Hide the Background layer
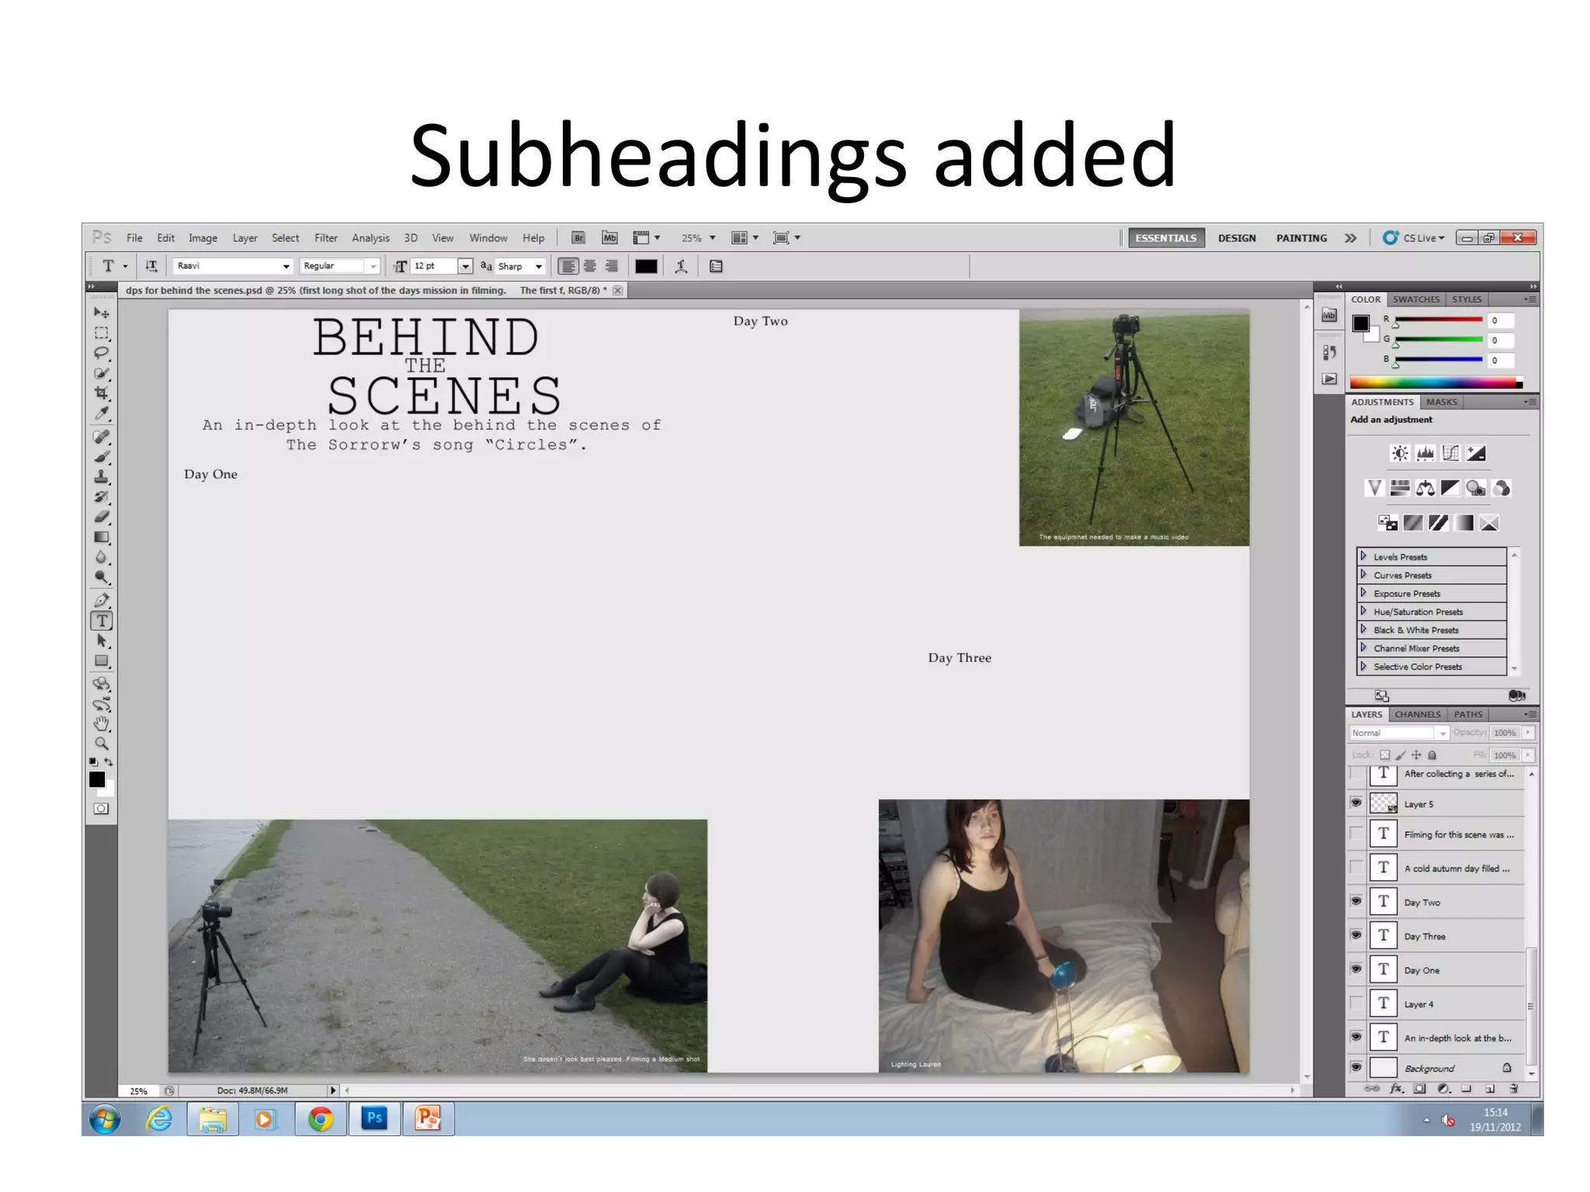Image resolution: width=1590 pixels, height=1192 pixels. tap(1356, 1067)
